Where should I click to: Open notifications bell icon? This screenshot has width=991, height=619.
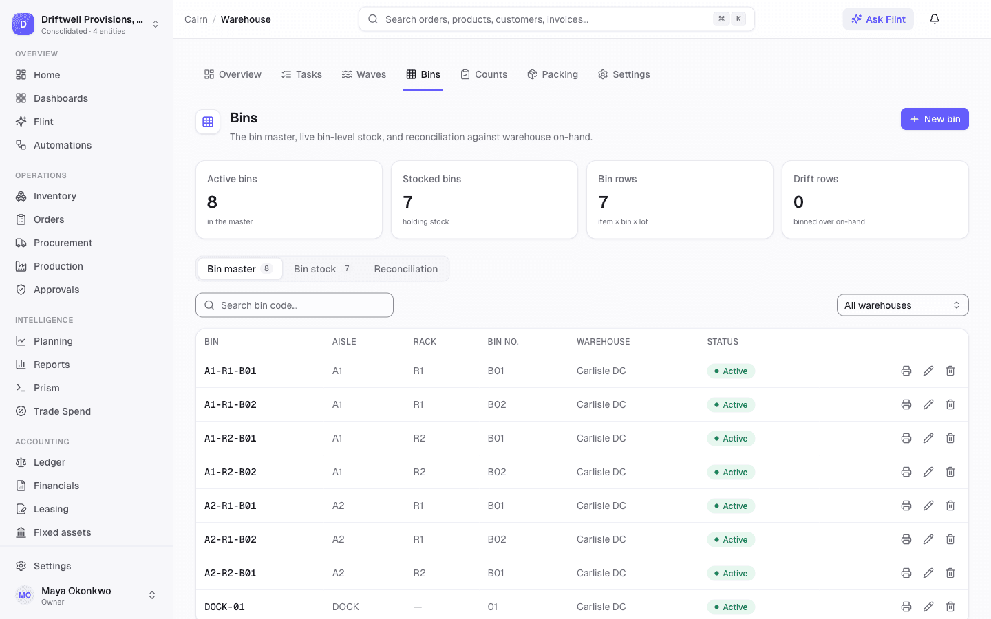(x=935, y=19)
